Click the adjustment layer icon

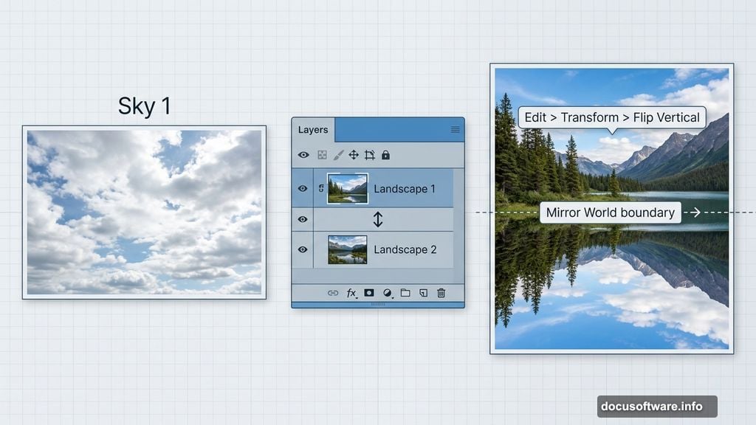388,293
